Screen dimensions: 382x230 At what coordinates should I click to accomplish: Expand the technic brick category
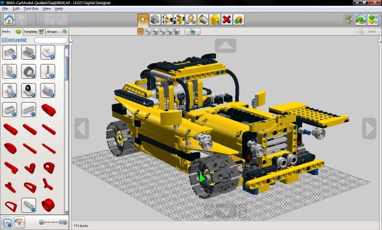coord(10,109)
